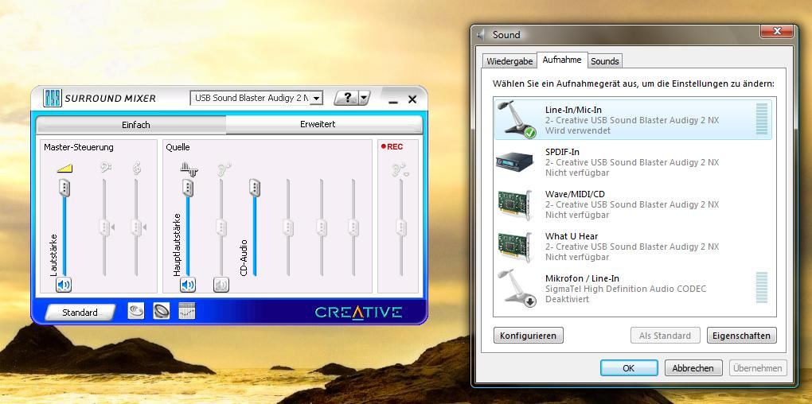
Task: Click the level meter of Line-In/Mic-In
Action: 762,119
